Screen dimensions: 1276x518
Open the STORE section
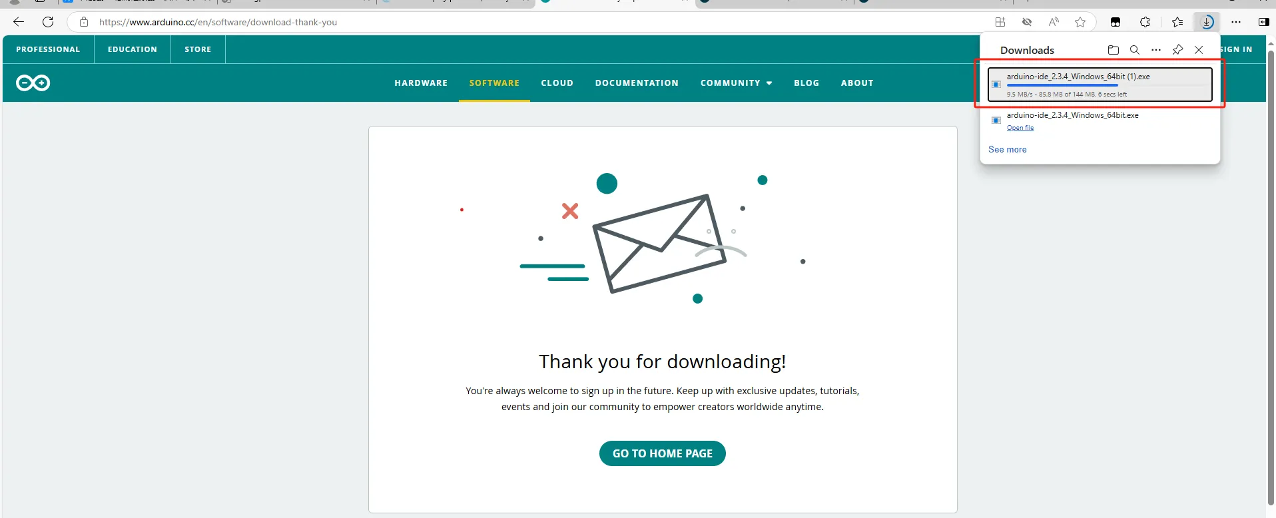click(x=198, y=49)
